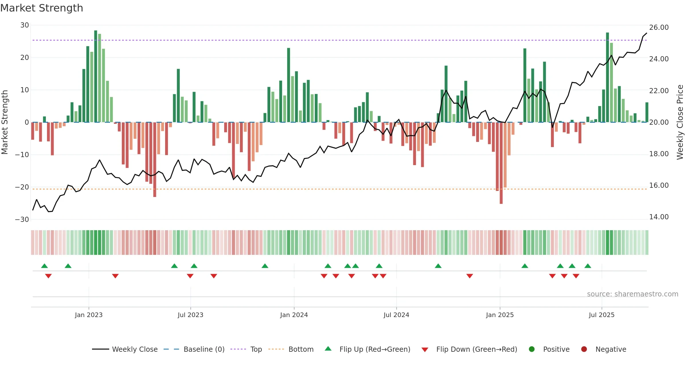Click the lone flip-up marker between Jul 2023 and Jan 2024
This screenshot has height=387, width=688.
pos(265,266)
